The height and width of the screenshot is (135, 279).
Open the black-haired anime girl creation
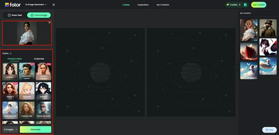(x=268, y=47)
